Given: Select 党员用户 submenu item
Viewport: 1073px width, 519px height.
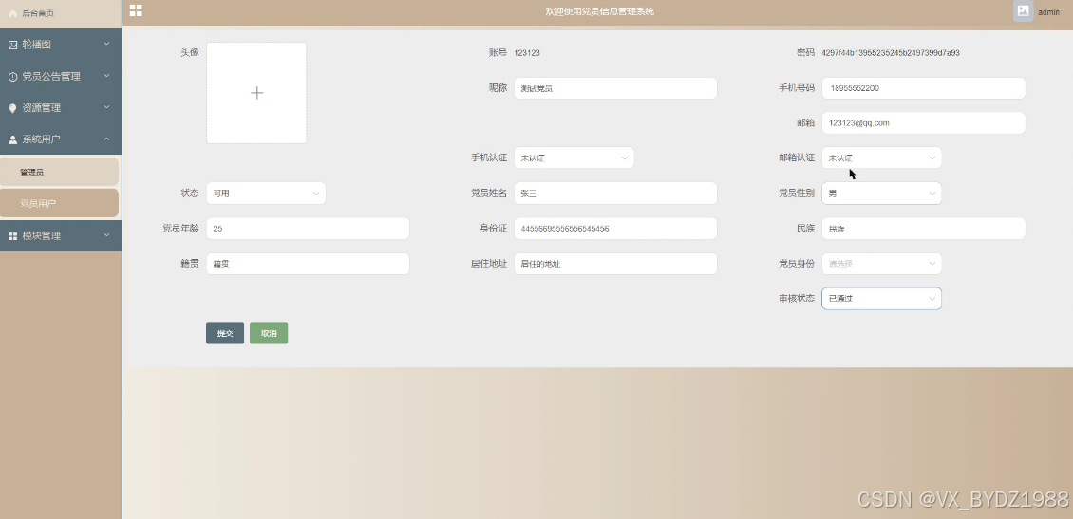Looking at the screenshot, I should click(60, 203).
